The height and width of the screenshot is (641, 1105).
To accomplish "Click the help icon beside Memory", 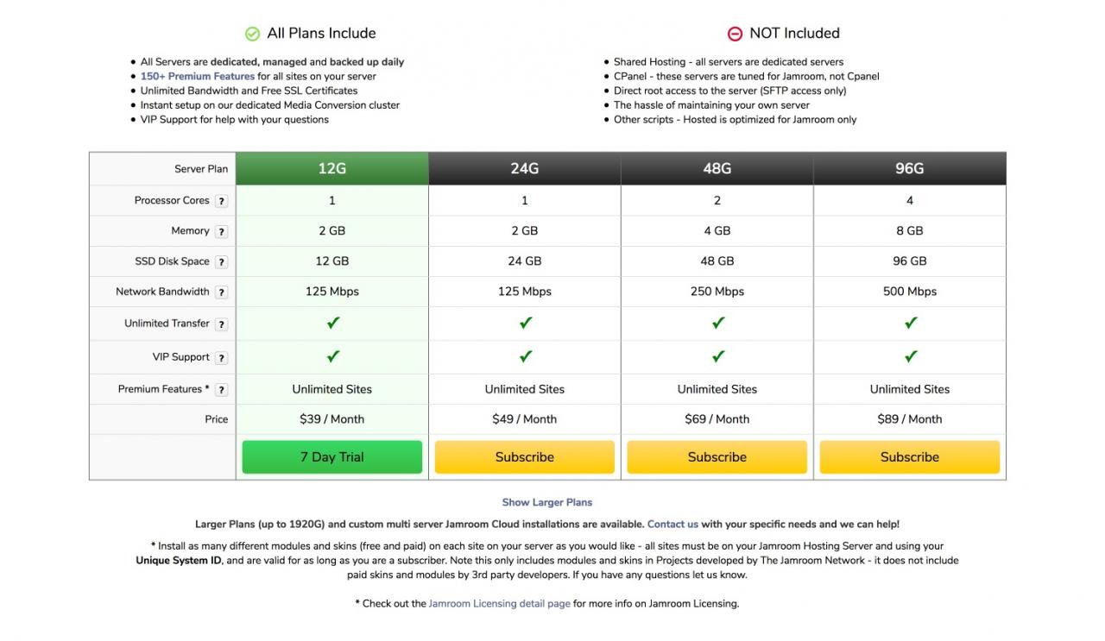I will 222,231.
